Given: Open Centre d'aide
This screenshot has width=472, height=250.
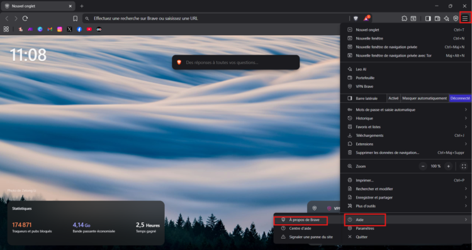Looking at the screenshot, I should pyautogui.click(x=307, y=229).
